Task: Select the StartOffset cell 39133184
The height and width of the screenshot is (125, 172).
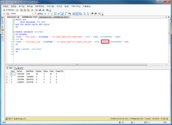Action: [x=30, y=82]
